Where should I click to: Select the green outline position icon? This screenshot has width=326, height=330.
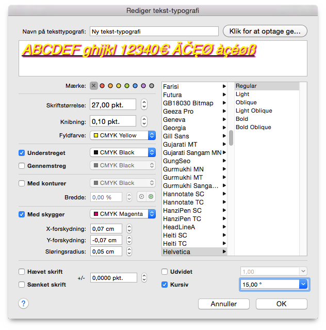point(151,197)
